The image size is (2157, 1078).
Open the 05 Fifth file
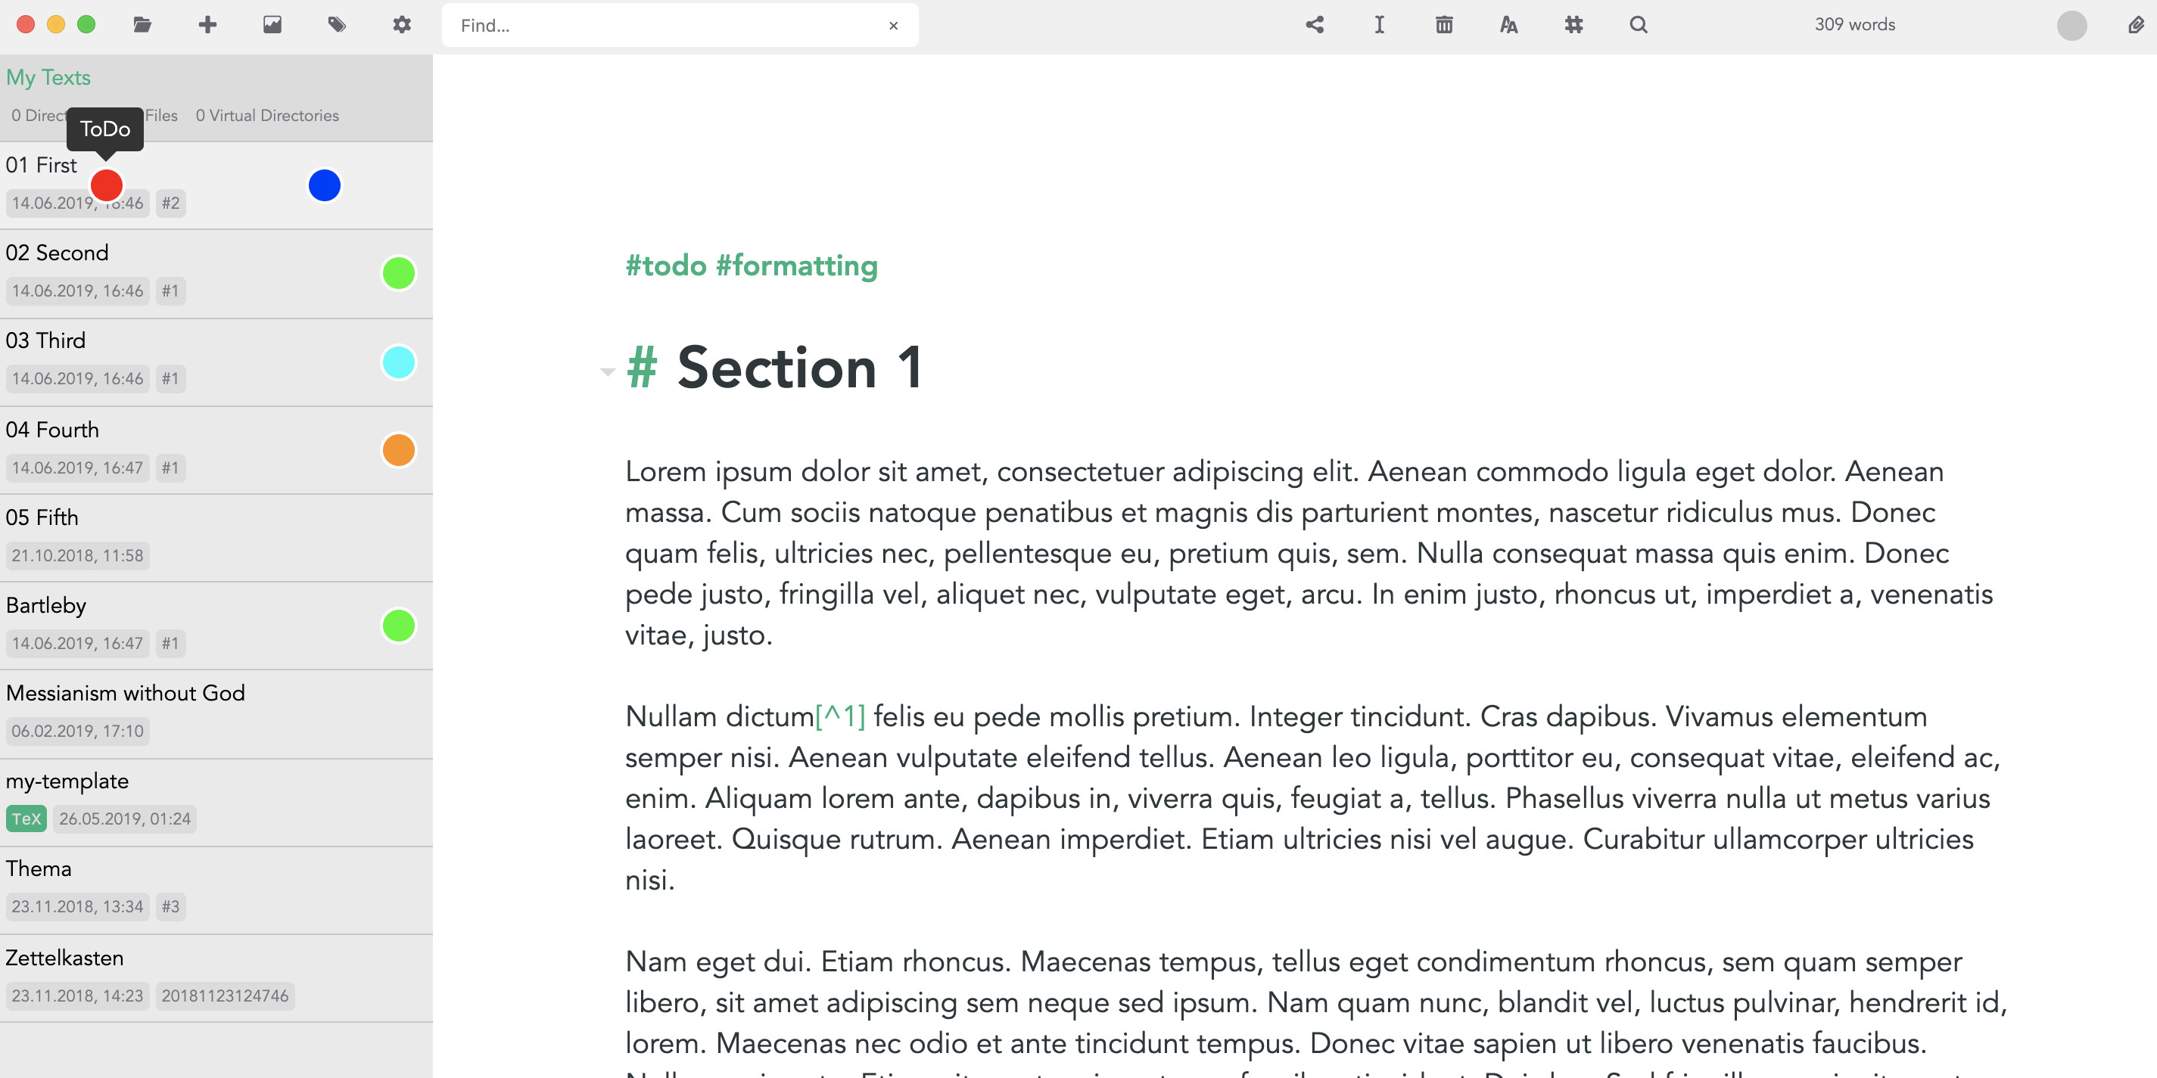[216, 537]
